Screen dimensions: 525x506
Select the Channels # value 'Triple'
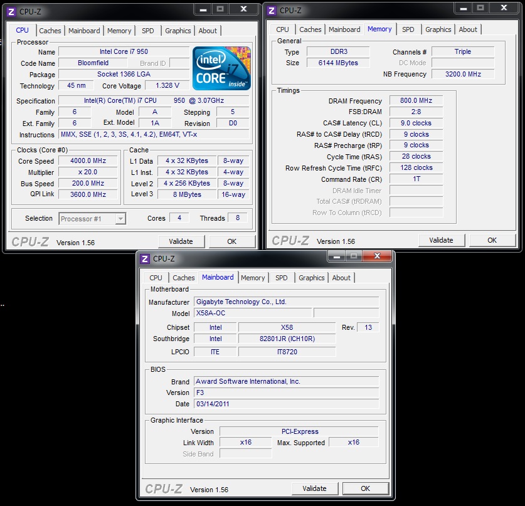tap(463, 51)
